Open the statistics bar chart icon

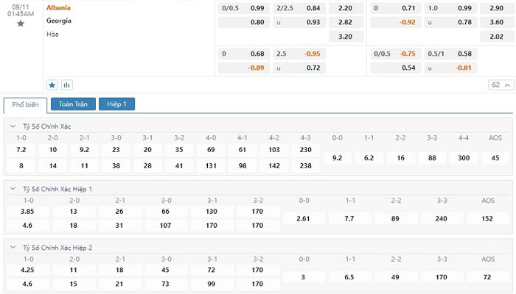[66, 85]
